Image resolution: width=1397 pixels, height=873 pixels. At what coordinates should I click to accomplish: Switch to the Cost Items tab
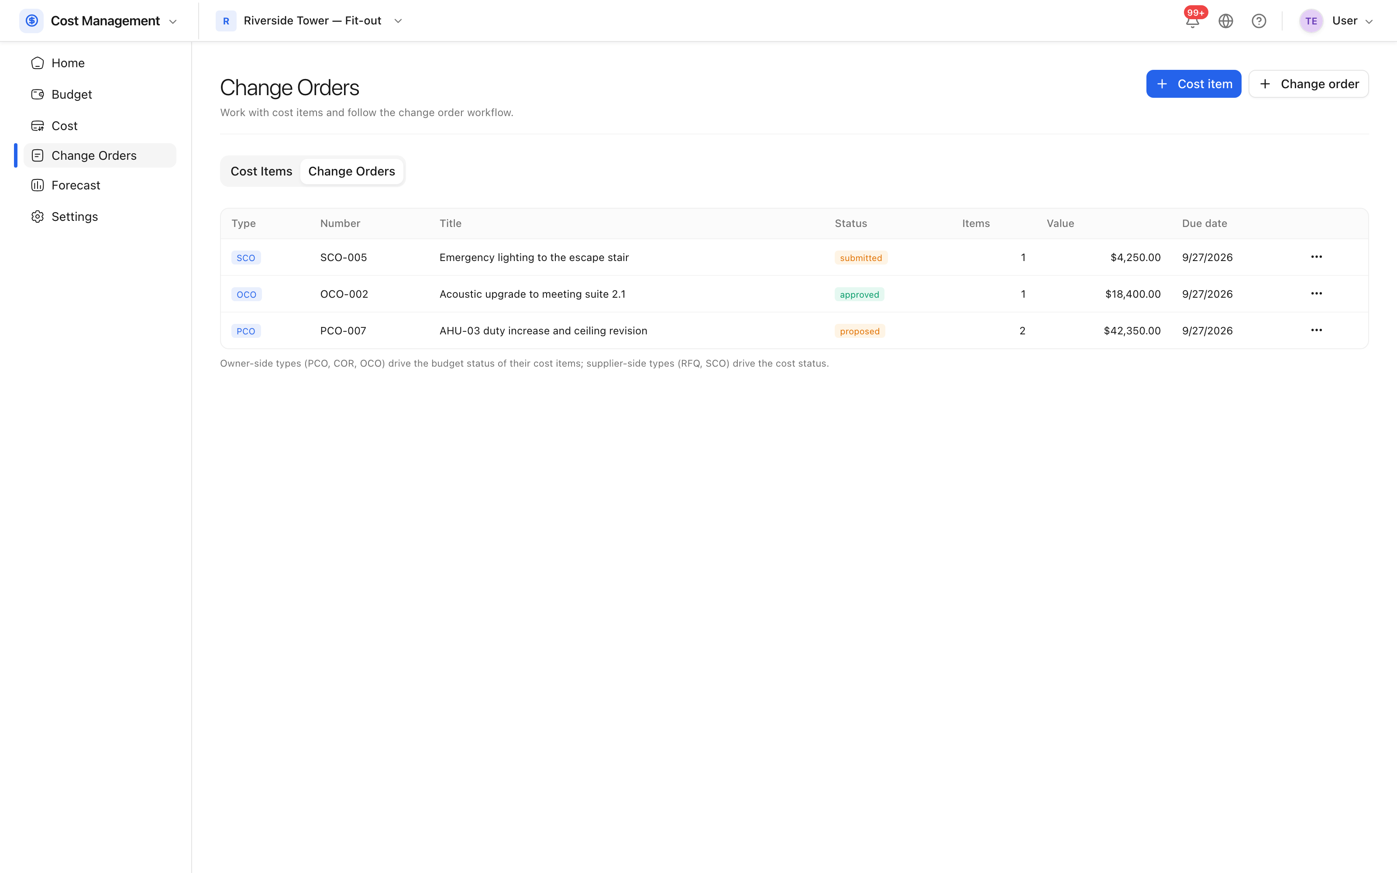point(262,172)
